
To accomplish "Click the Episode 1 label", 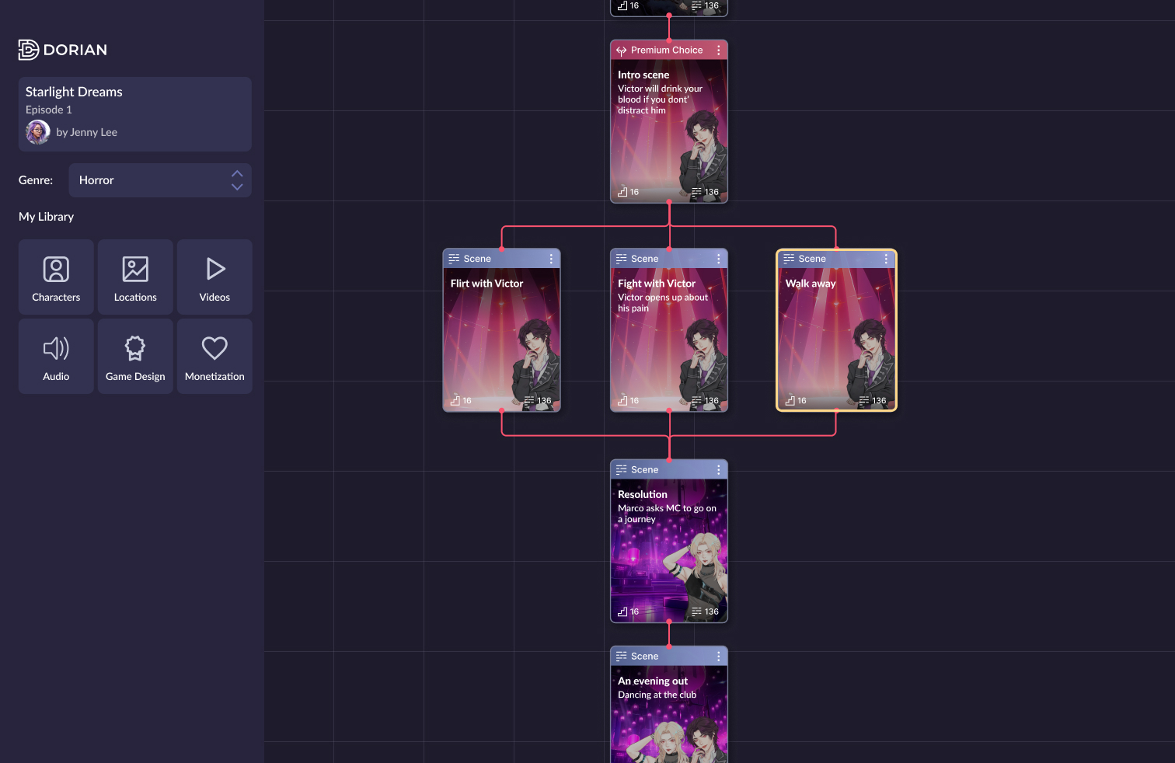I will coord(49,110).
